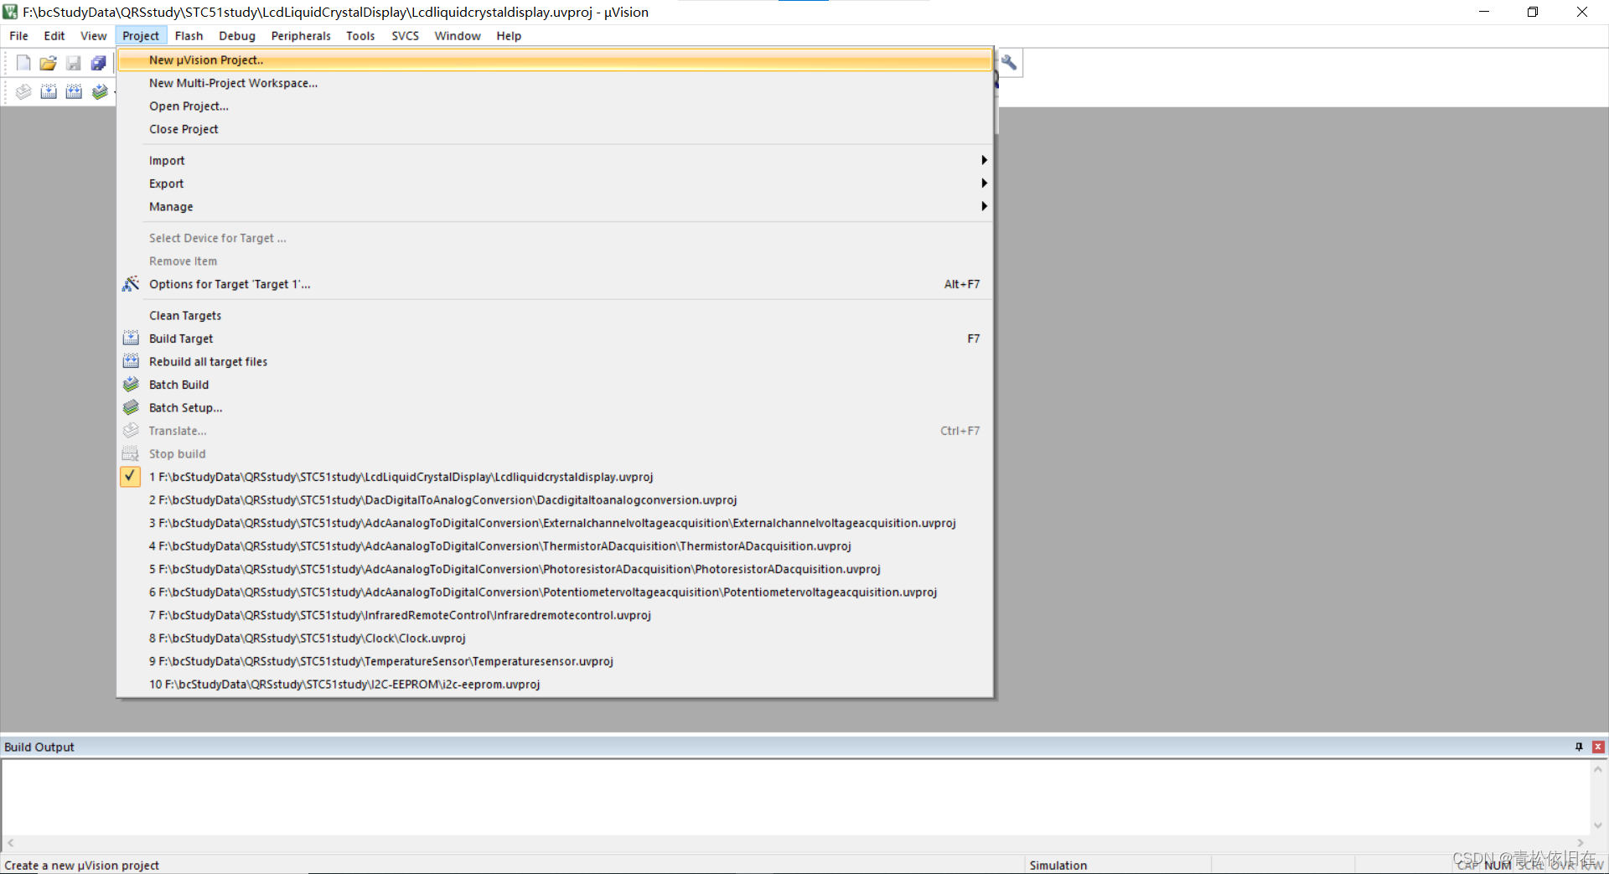Click the Open file folder icon

[49, 63]
